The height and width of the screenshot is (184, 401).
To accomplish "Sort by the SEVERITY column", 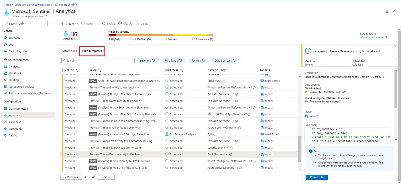I will click(70, 70).
